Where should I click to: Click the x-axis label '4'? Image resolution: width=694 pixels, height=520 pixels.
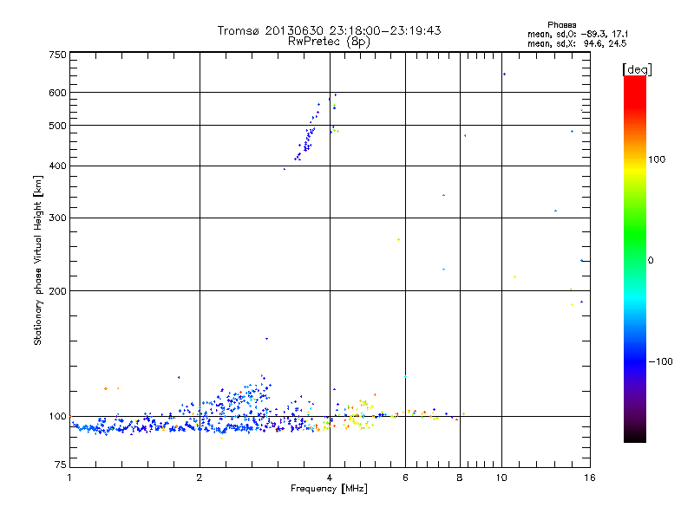pos(330,478)
